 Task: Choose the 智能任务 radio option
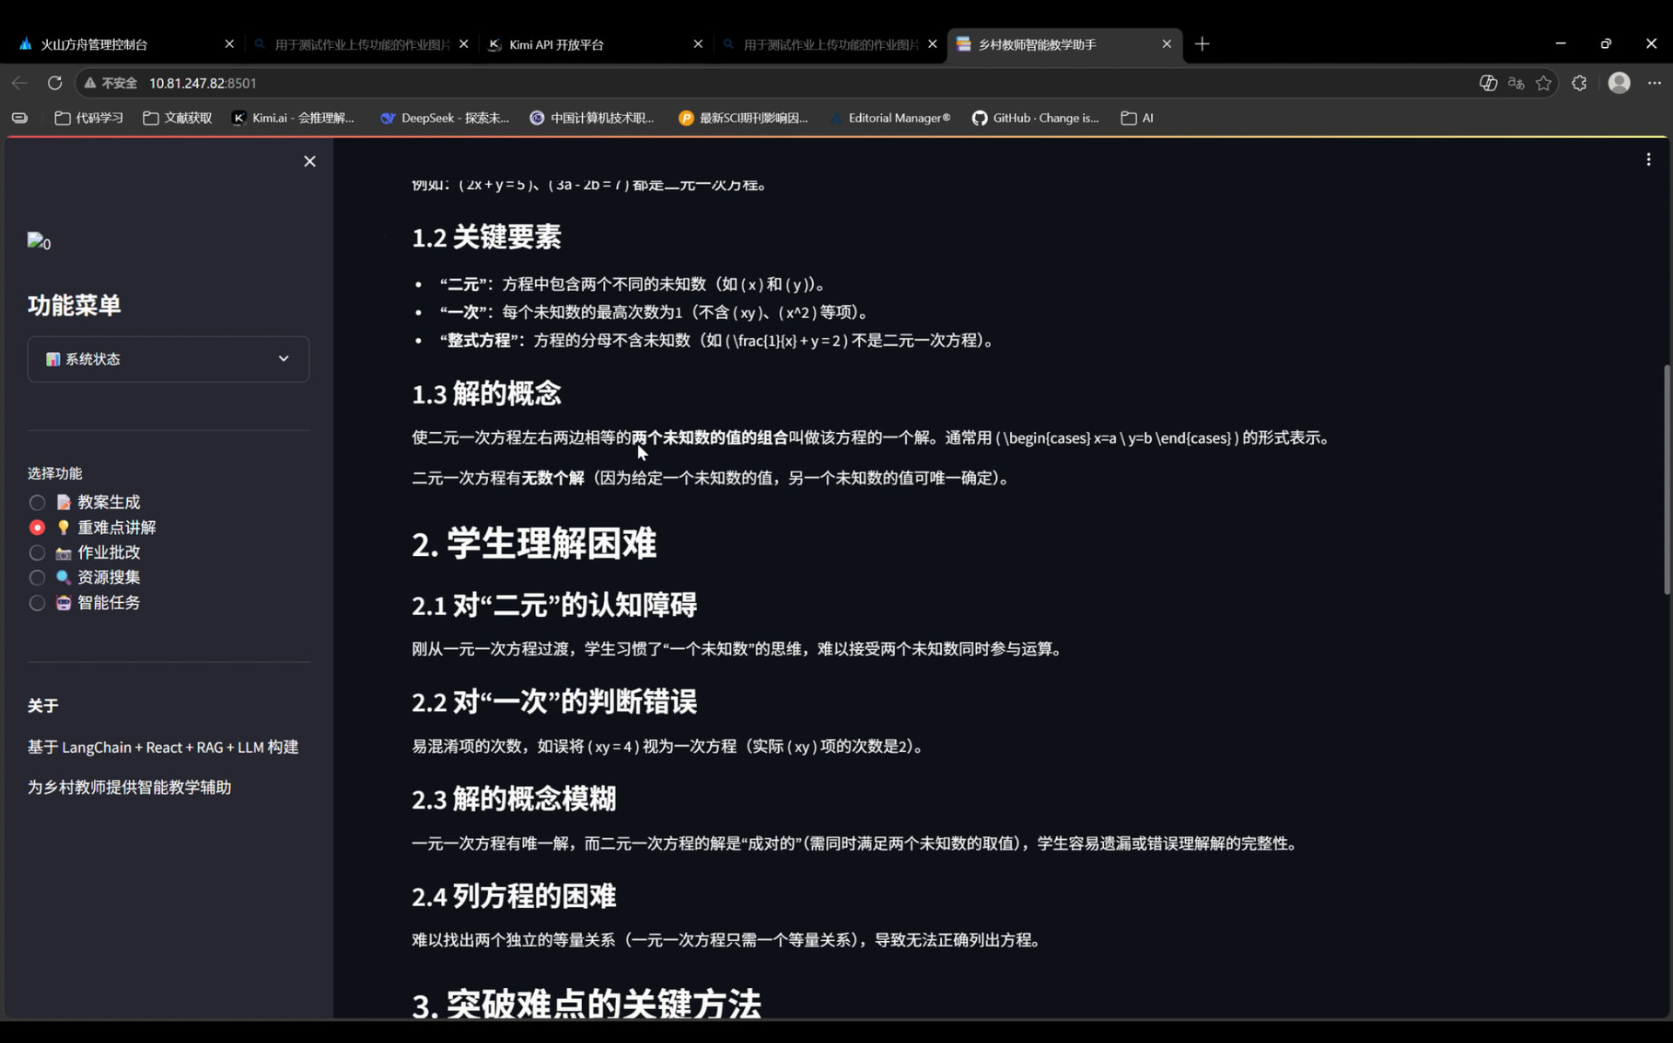click(37, 603)
